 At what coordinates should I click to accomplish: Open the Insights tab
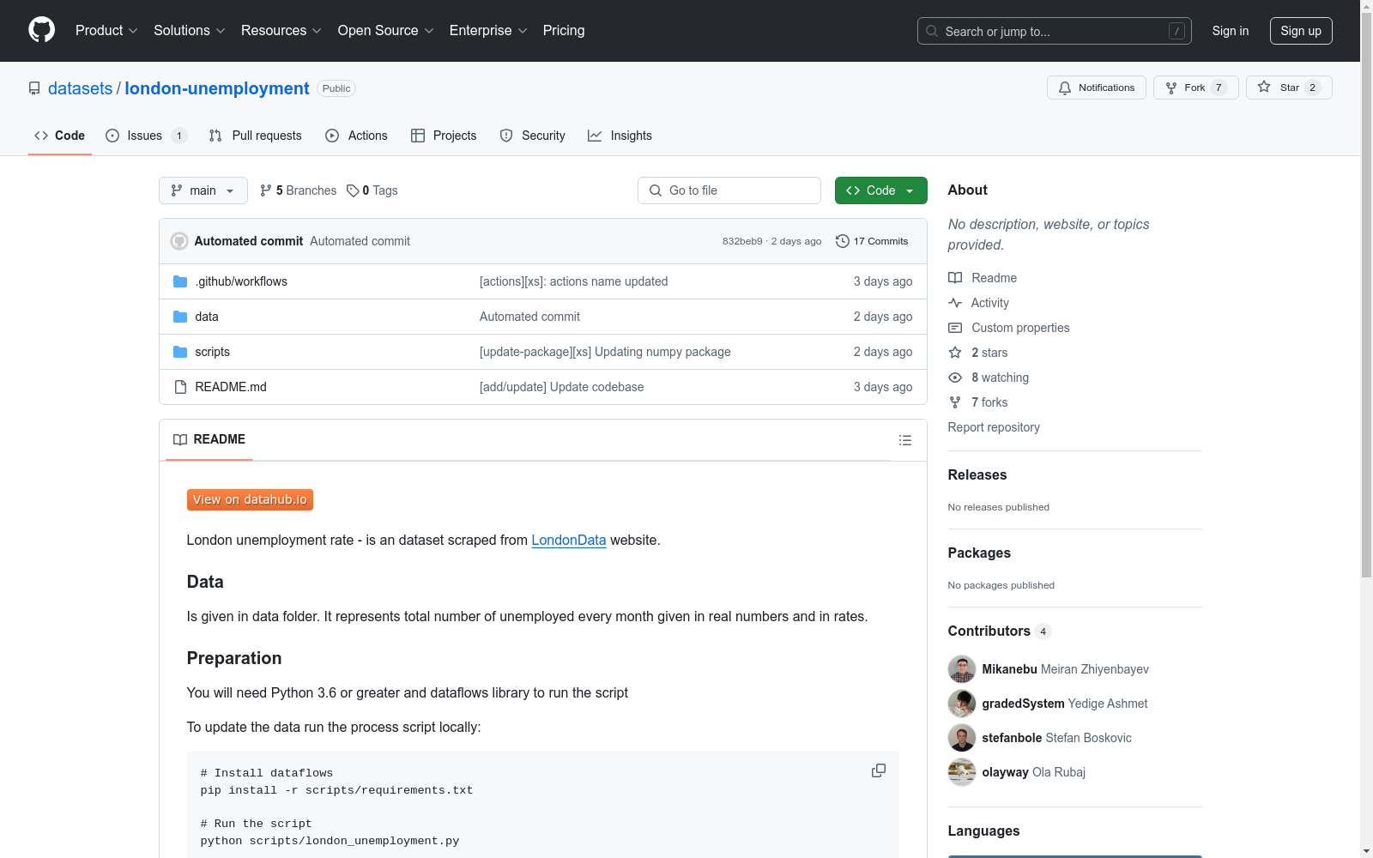620,136
